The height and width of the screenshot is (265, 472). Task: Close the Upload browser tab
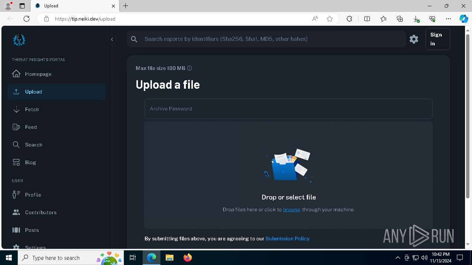coord(113,6)
